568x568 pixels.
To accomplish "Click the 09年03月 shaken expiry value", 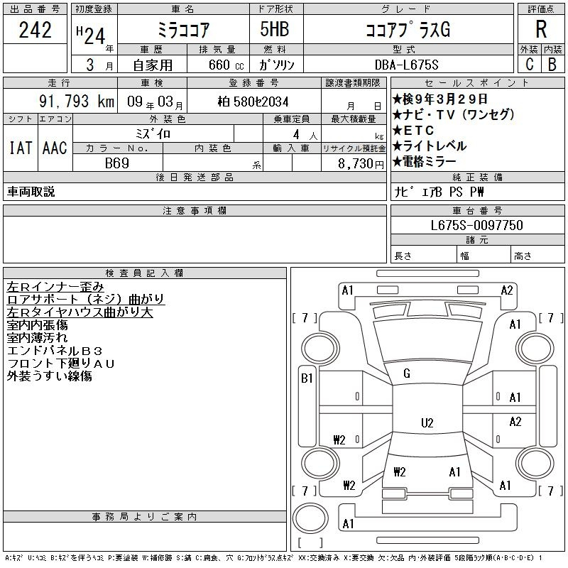I will pos(155,102).
